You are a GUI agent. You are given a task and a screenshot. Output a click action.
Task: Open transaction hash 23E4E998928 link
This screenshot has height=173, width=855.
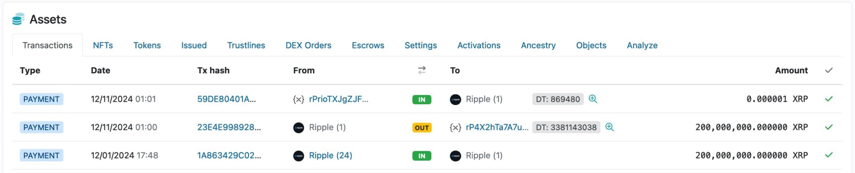229,127
